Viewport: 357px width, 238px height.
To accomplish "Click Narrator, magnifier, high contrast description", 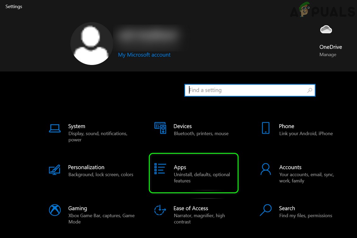I will (199, 218).
